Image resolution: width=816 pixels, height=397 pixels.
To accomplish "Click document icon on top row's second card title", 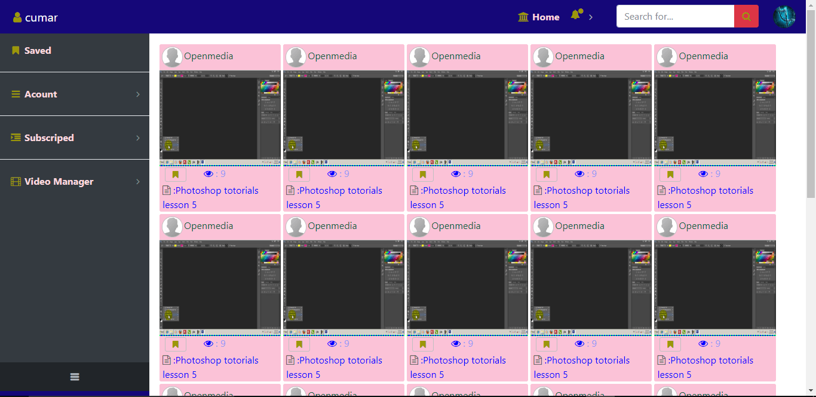I will click(290, 191).
